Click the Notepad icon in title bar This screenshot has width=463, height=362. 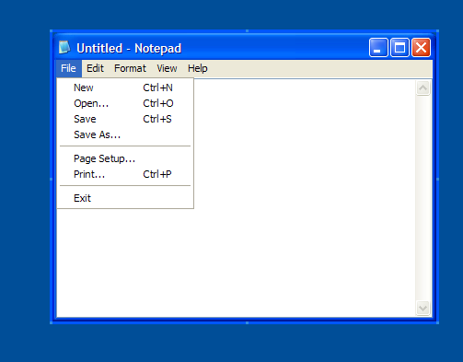(64, 48)
